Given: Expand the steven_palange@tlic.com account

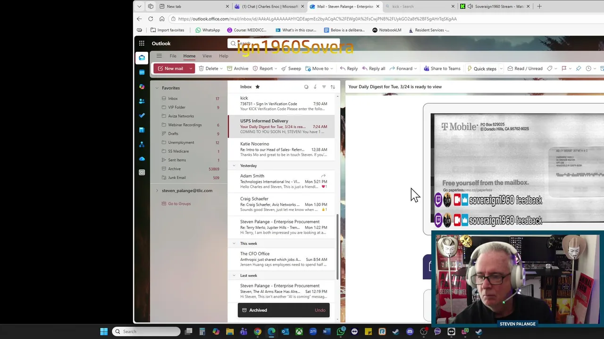Looking at the screenshot, I should click(x=157, y=191).
